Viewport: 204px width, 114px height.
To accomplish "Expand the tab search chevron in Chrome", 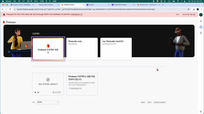I will [201, 5].
